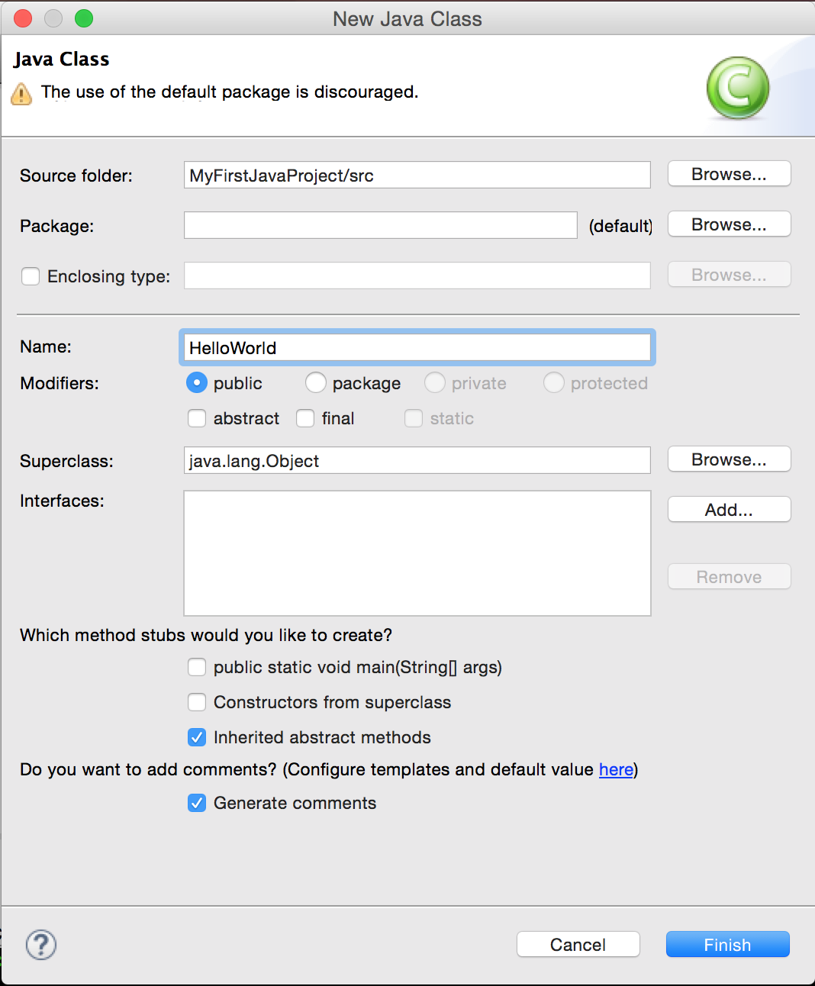815x986 pixels.
Task: Close the dialog with the red button
Action: click(23, 18)
